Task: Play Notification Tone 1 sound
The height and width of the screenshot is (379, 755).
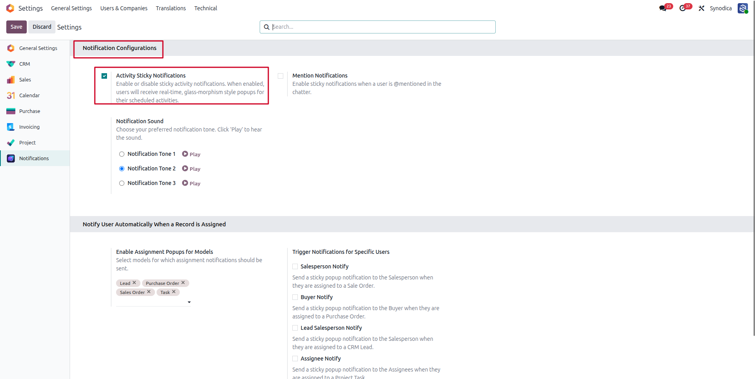Action: 191,154
